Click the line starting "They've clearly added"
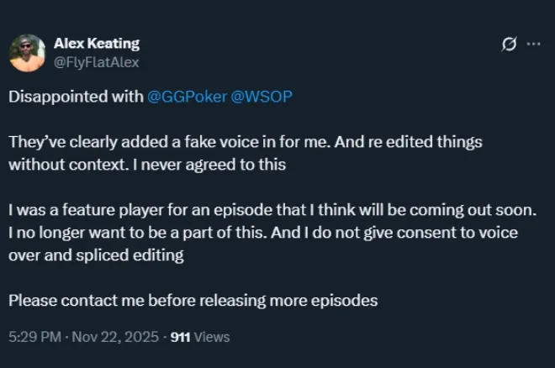Viewport: 555px width, 368px height. coord(244,143)
